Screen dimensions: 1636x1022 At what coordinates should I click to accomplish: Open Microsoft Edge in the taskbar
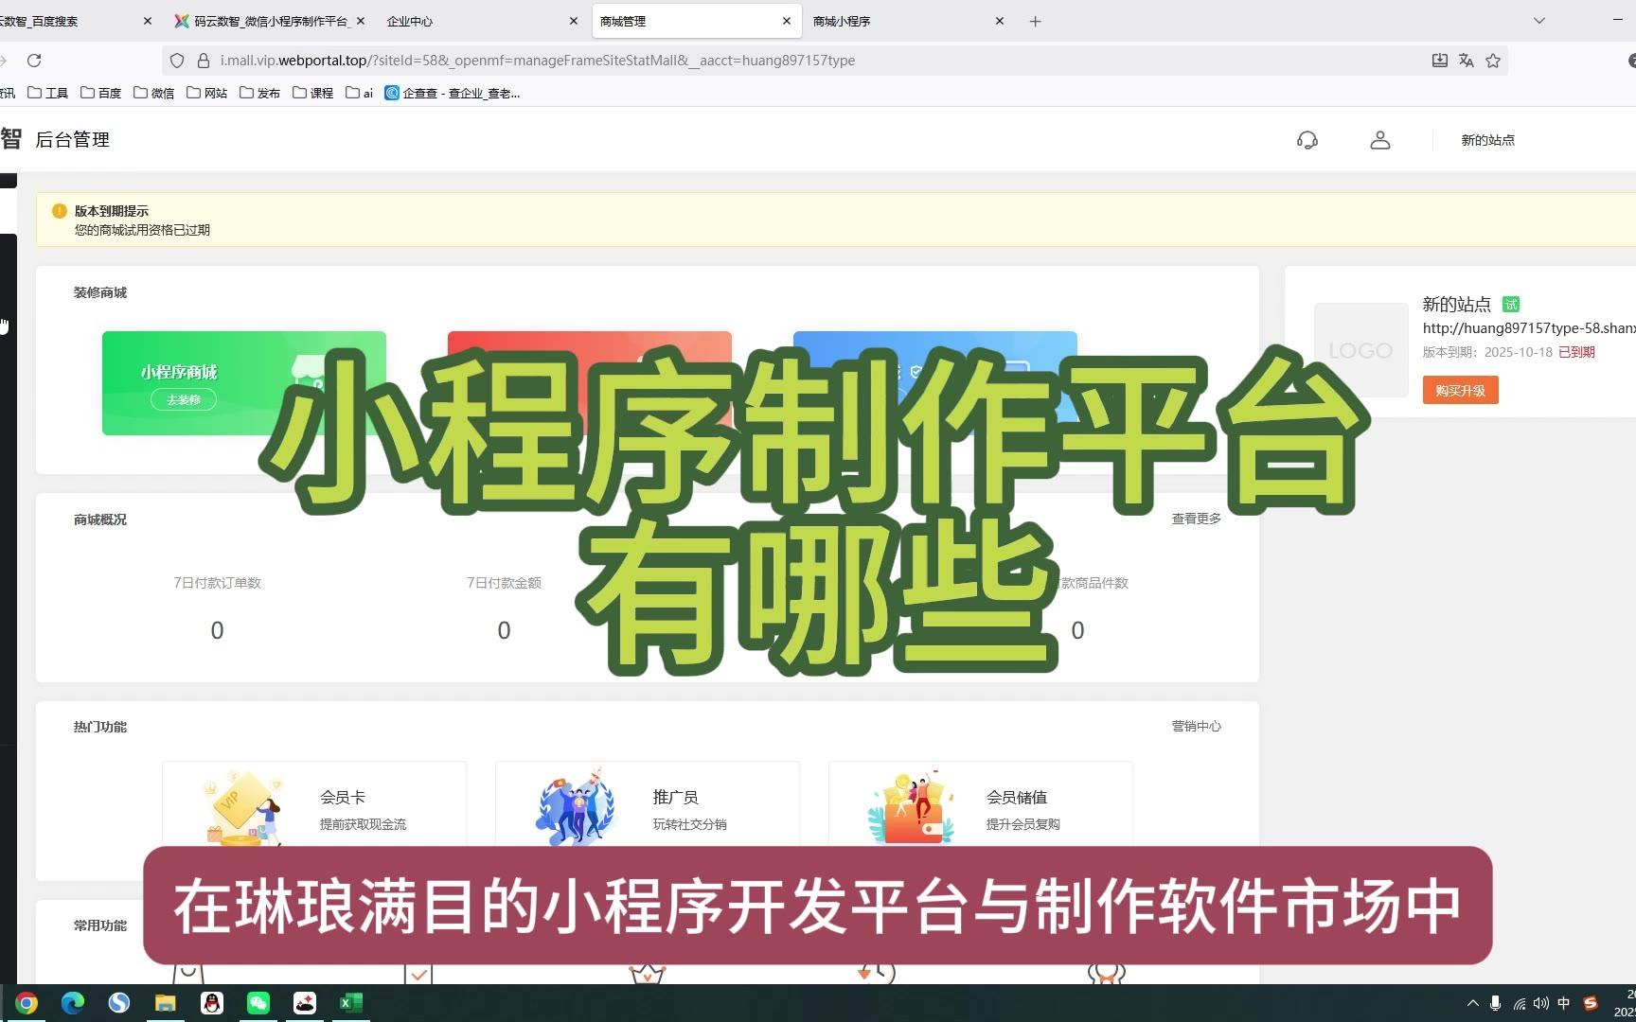(x=72, y=1003)
